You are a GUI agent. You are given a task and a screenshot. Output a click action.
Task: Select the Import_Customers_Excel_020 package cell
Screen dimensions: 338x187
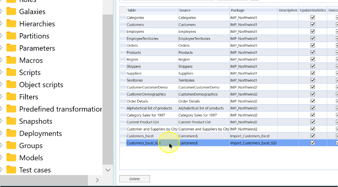253,143
